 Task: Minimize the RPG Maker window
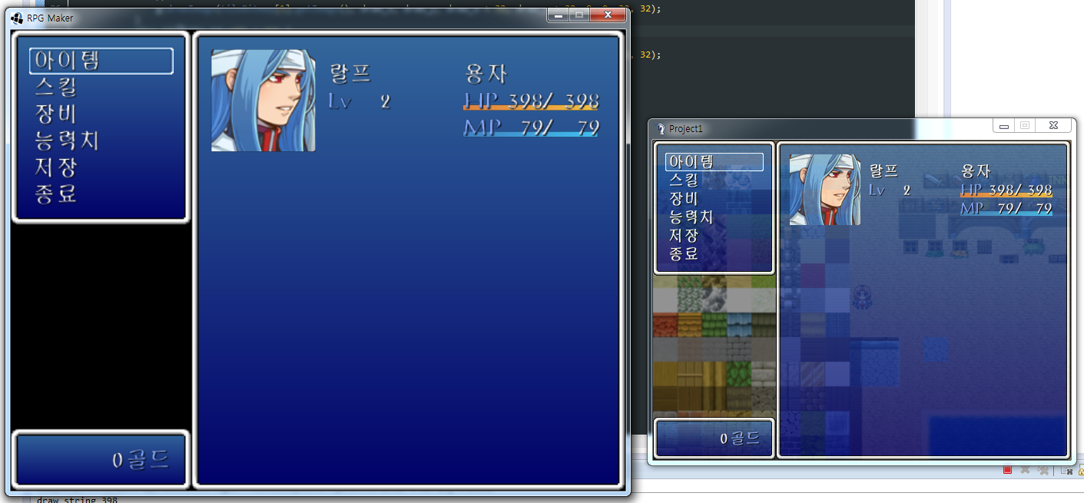click(559, 15)
